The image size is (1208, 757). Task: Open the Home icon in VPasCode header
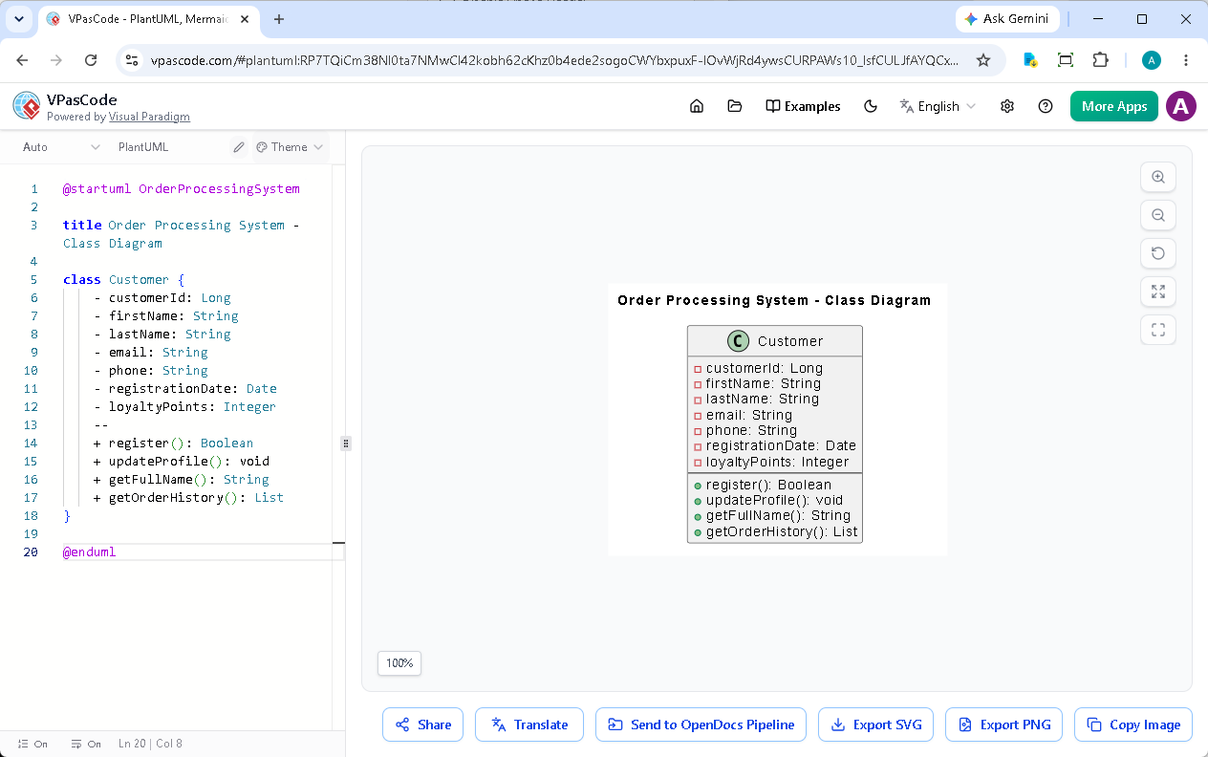pos(697,106)
